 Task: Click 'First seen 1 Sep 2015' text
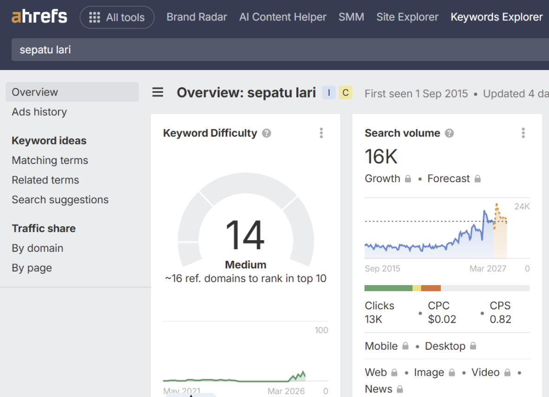pyautogui.click(x=416, y=94)
